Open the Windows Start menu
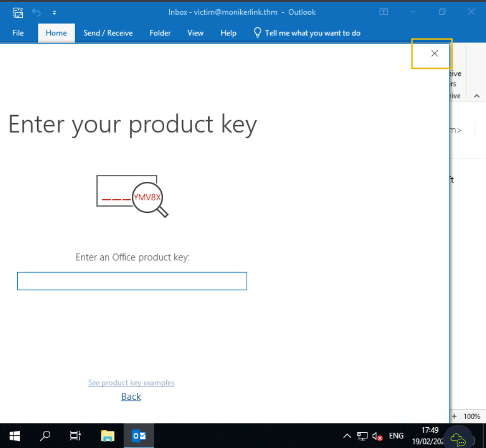This screenshot has height=448, width=486. pos(15,436)
